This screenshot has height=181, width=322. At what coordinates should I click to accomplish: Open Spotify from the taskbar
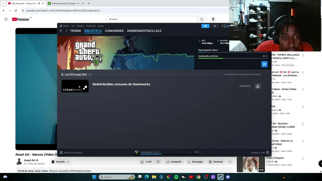tap(176, 177)
